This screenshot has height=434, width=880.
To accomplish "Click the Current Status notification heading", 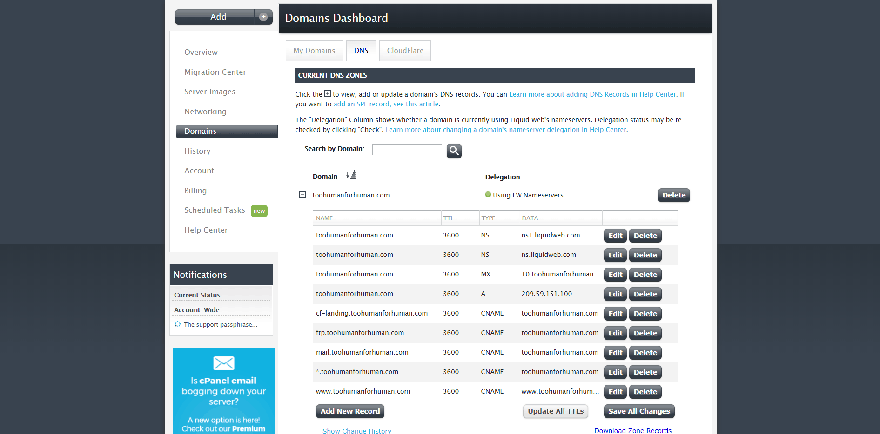I will tap(197, 295).
